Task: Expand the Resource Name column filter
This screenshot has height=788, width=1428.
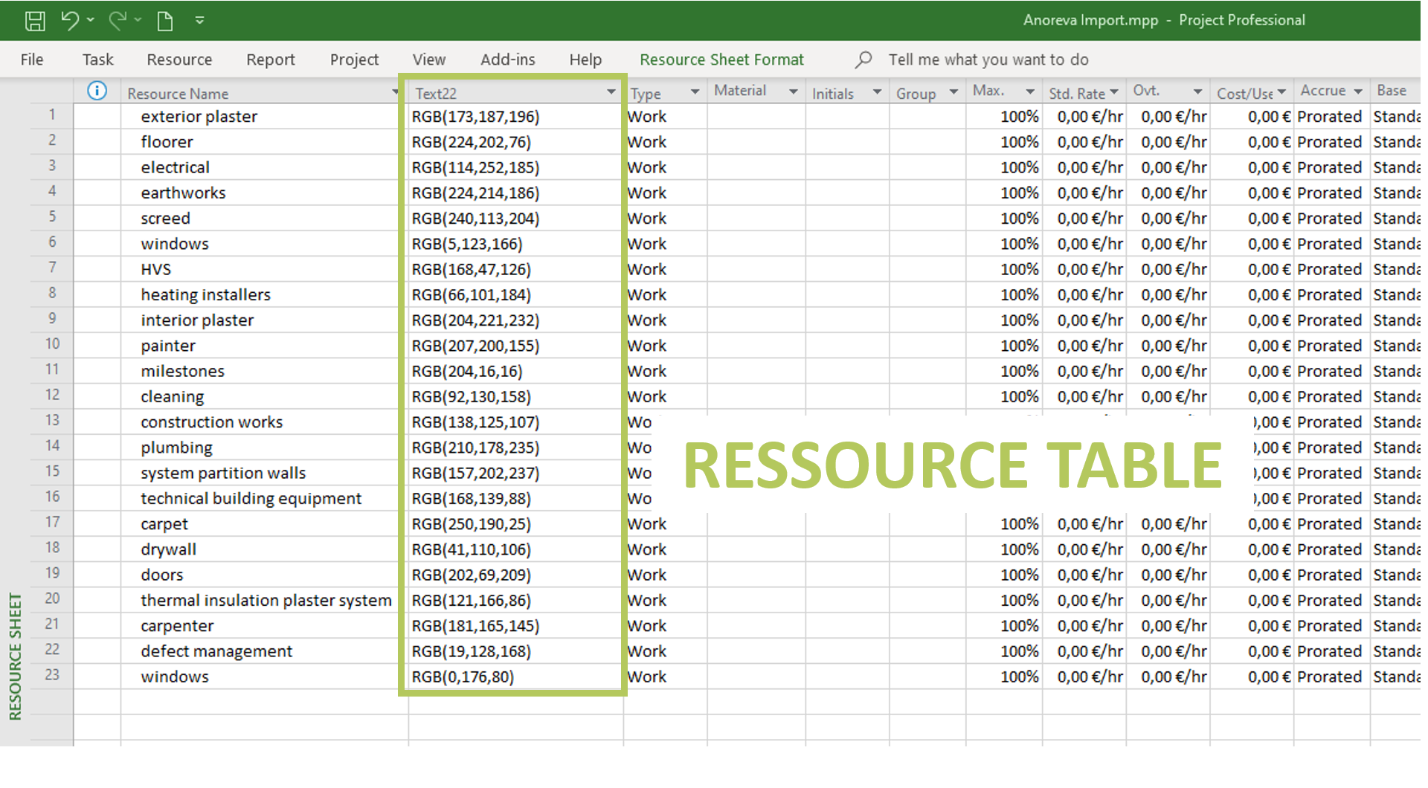Action: (x=395, y=92)
